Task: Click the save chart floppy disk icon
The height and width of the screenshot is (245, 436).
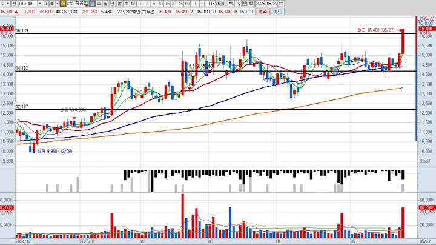Action: tap(245, 4)
